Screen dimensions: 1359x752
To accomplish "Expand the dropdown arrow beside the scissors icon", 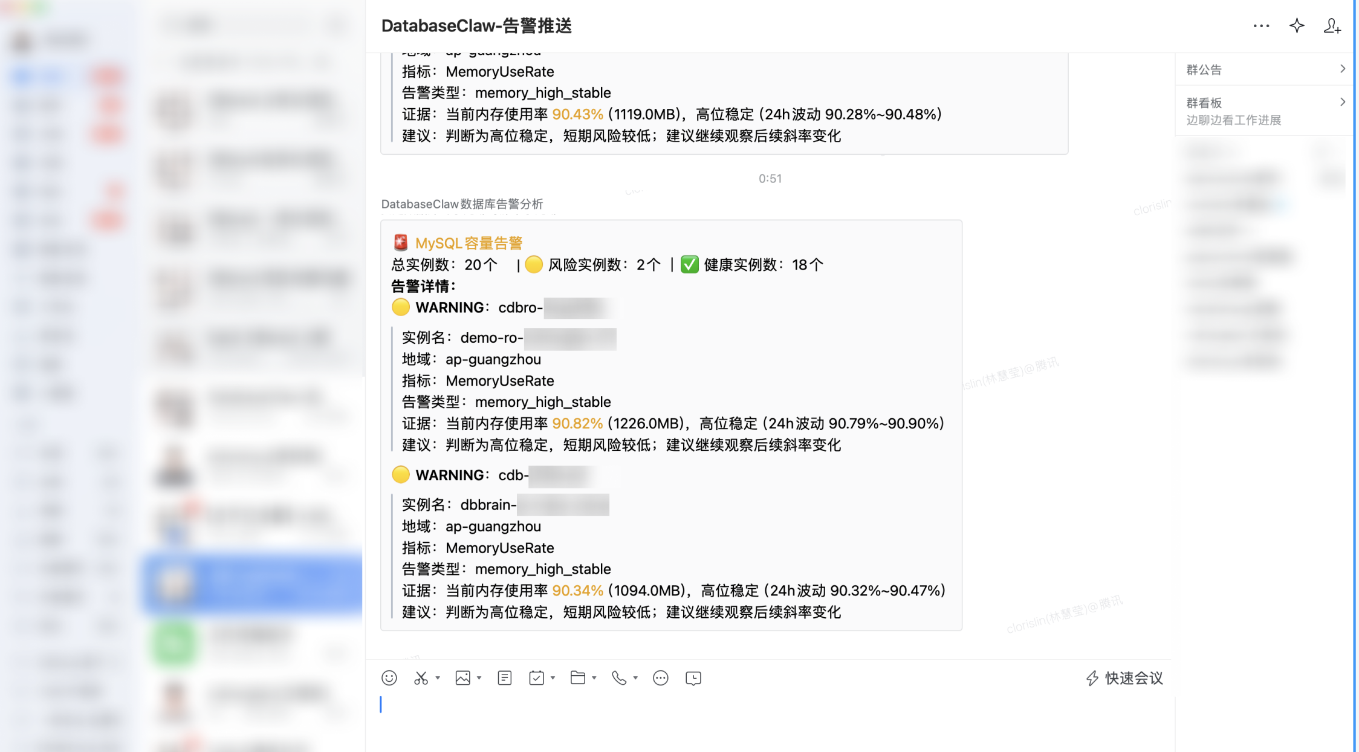I will (x=438, y=678).
